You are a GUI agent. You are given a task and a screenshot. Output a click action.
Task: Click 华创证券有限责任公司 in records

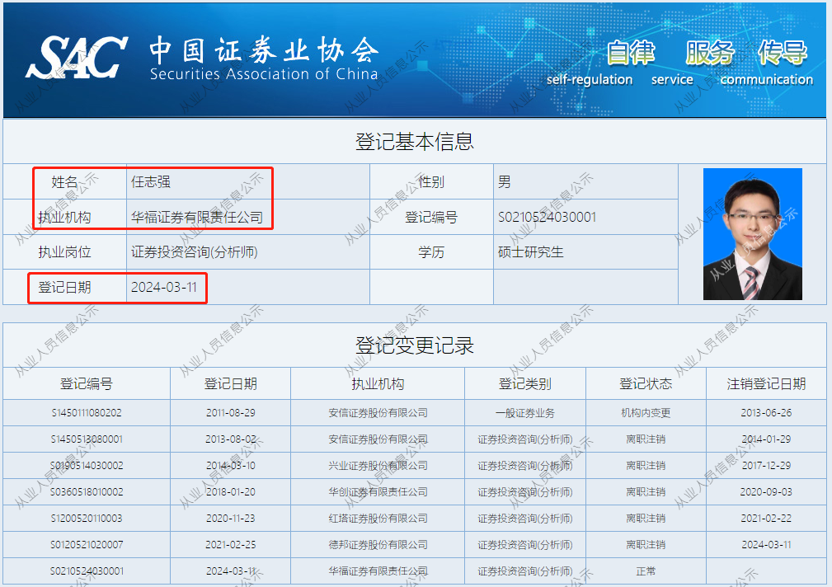pos(378,492)
